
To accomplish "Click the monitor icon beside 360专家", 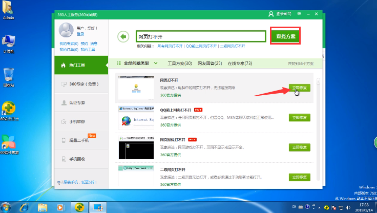I will point(64,84).
